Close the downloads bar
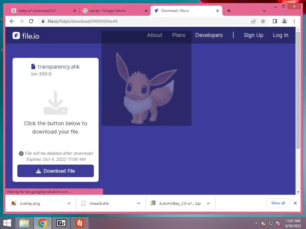Viewport: 306px width, 229px height. (x=295, y=203)
